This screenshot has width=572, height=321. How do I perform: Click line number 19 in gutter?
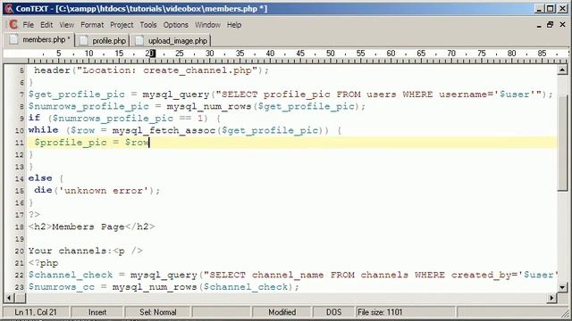click(20, 239)
